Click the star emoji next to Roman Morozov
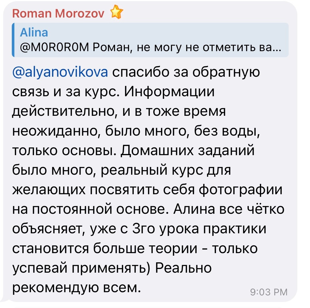The width and height of the screenshot is (310, 308). click(x=116, y=12)
